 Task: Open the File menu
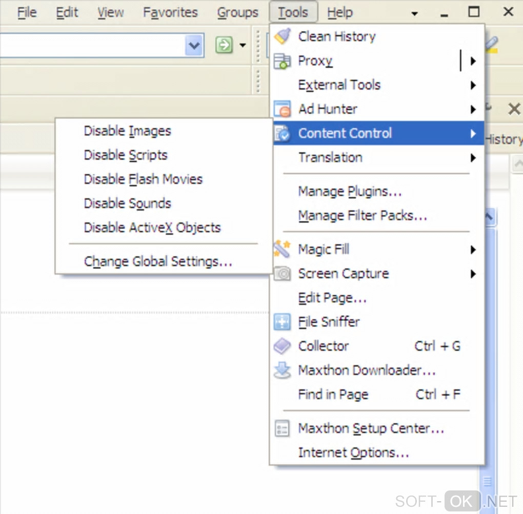(27, 13)
